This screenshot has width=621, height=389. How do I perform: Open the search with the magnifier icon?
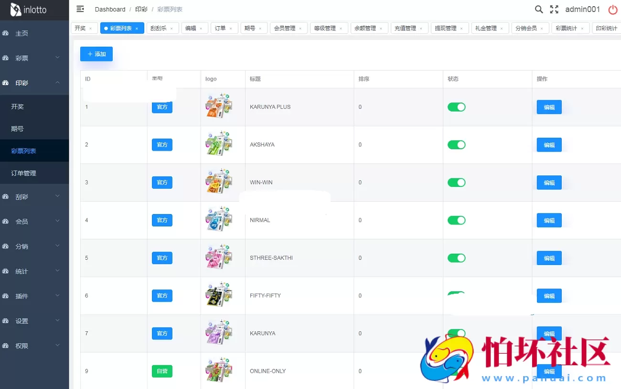tap(539, 9)
